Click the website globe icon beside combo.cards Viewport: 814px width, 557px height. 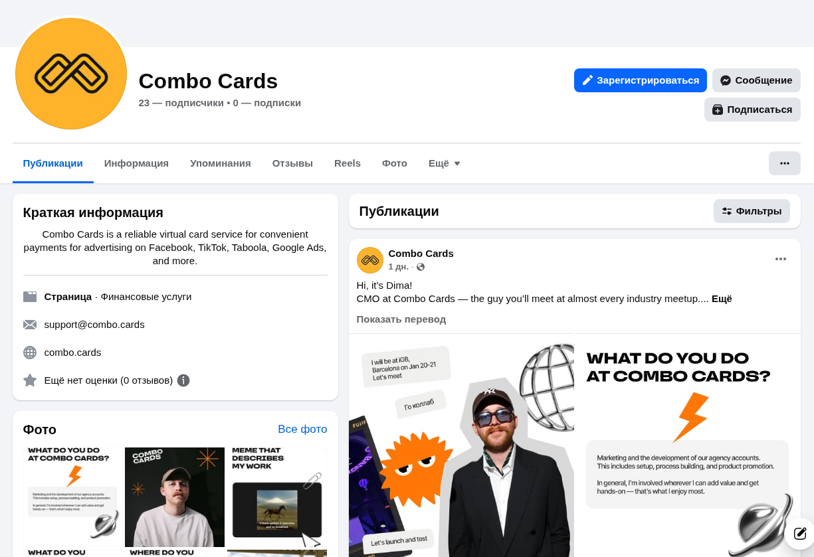click(30, 353)
